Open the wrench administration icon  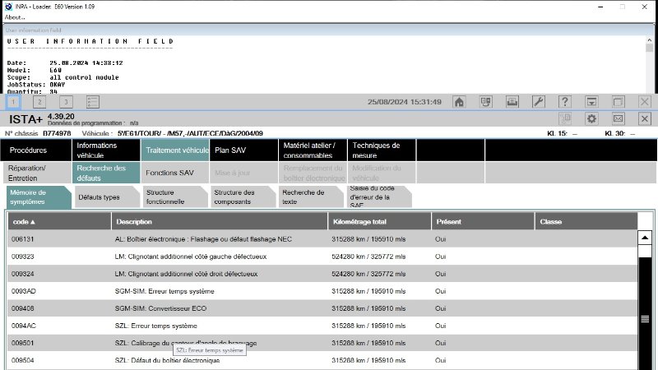click(538, 102)
